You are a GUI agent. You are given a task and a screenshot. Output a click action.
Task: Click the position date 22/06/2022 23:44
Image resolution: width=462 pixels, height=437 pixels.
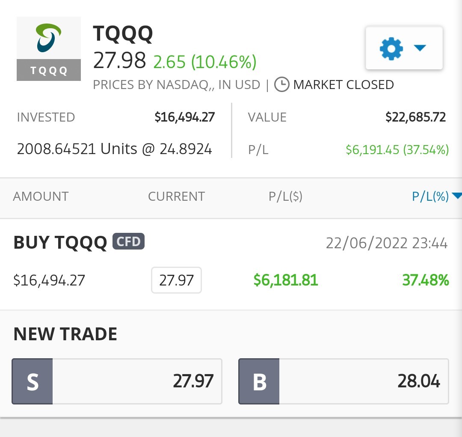click(387, 243)
